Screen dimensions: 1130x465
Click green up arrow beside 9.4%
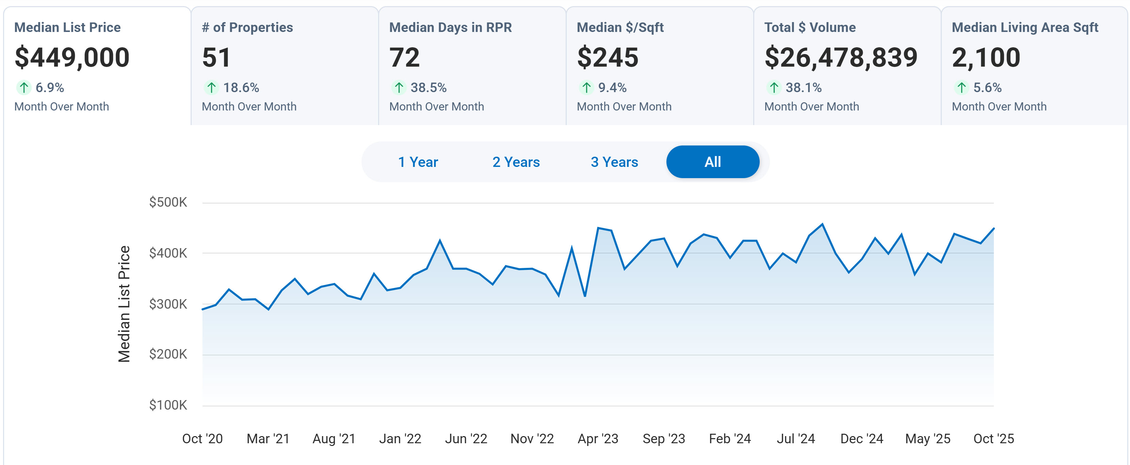point(586,88)
